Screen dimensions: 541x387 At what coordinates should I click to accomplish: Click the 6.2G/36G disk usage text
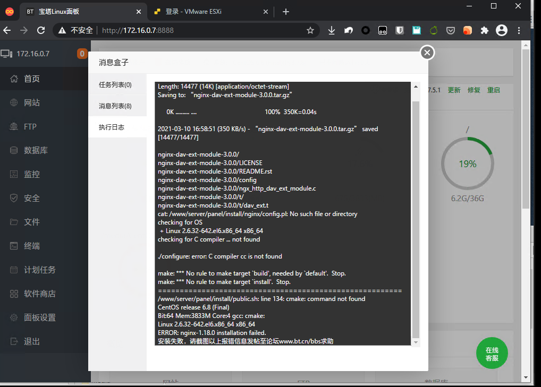pos(468,199)
